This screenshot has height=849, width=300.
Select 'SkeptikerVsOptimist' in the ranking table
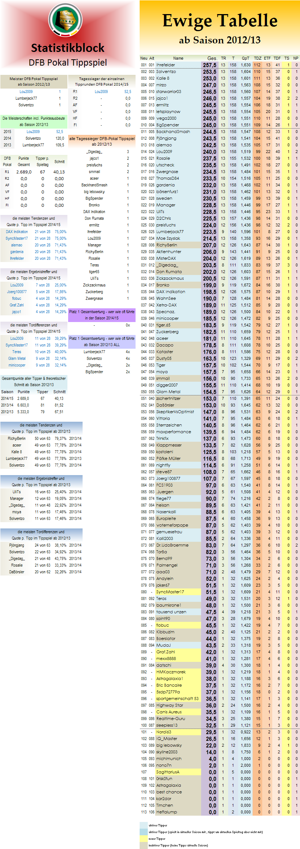pyautogui.click(x=175, y=412)
